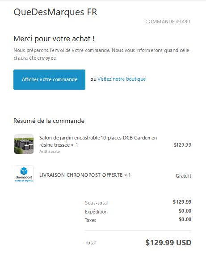The image size is (206, 261).
Task: Click the Total amount $129.99 USD
Action: tap(168, 243)
